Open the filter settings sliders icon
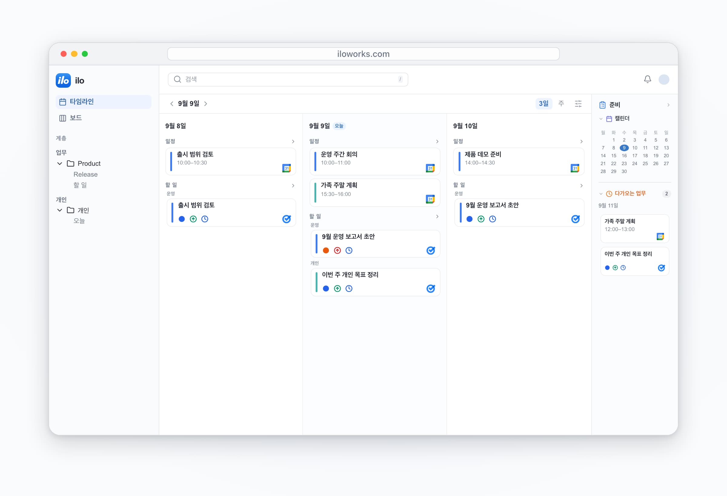This screenshot has width=727, height=496. pyautogui.click(x=578, y=104)
